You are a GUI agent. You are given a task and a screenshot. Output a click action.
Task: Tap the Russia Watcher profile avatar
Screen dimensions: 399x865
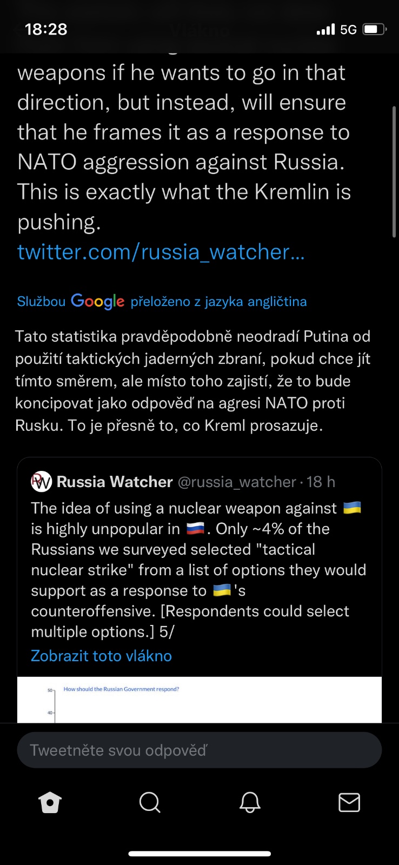pyautogui.click(x=42, y=482)
